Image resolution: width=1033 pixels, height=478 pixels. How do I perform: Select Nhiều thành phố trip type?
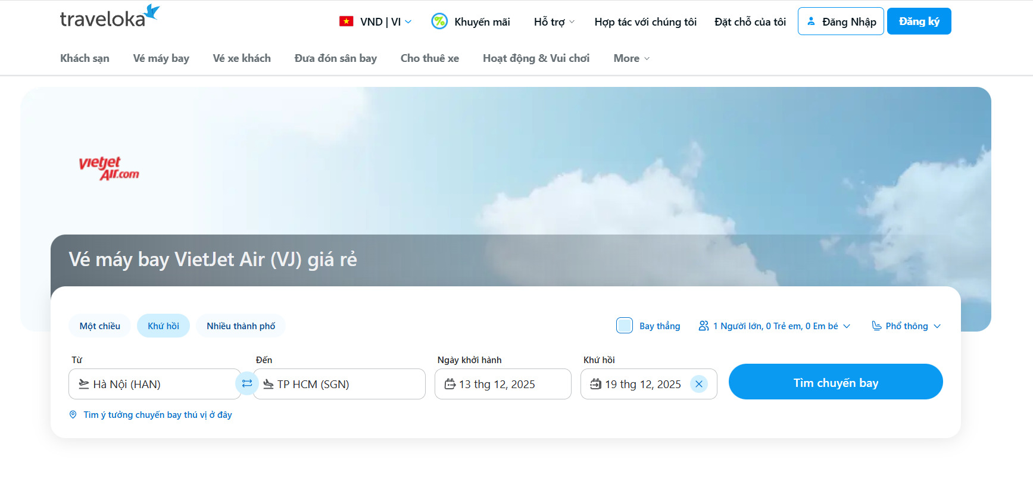pyautogui.click(x=241, y=326)
